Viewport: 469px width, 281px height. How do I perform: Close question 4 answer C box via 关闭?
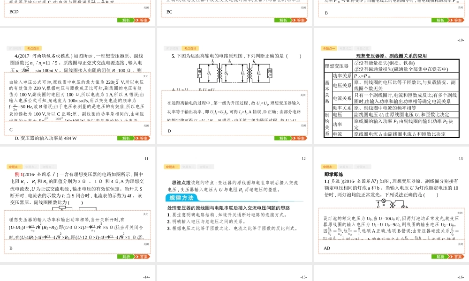[146, 126]
